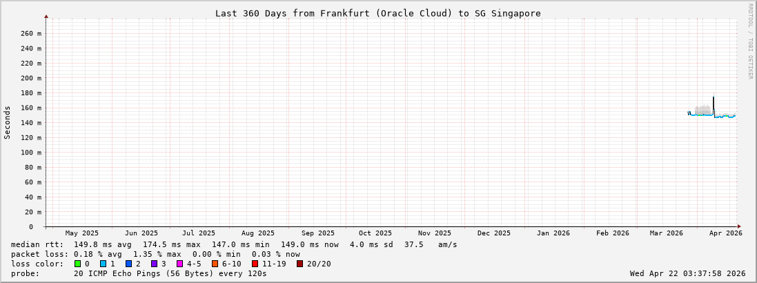Click the Seconds y-axis label

(8, 122)
